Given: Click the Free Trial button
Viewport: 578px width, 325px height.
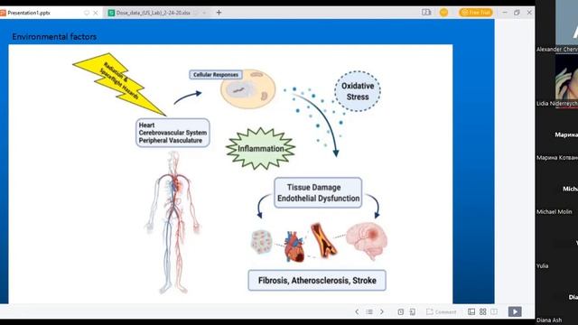Looking at the screenshot, I should point(476,12).
